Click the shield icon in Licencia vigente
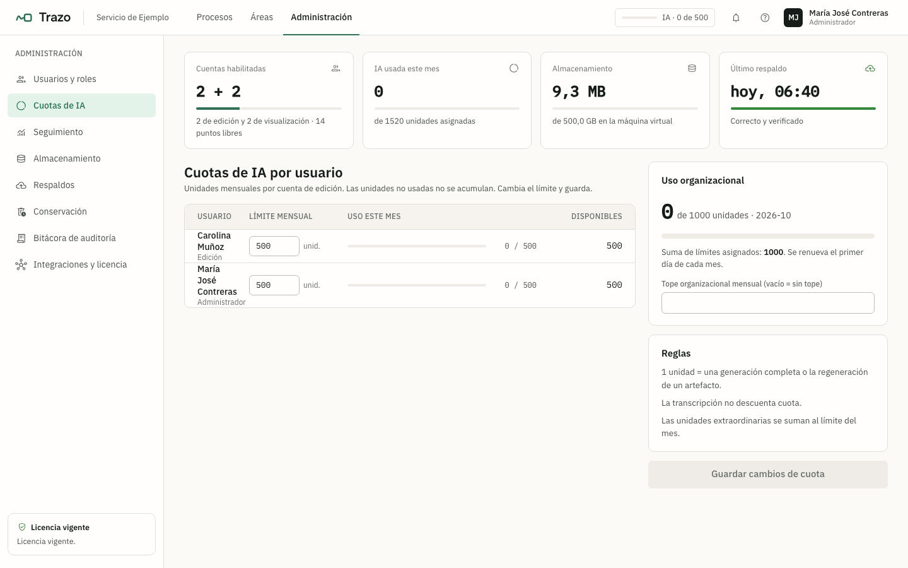This screenshot has width=908, height=568. [22, 527]
